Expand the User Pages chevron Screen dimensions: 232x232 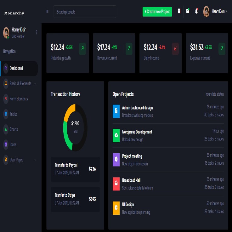coord(35,160)
